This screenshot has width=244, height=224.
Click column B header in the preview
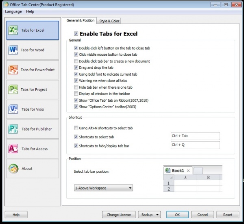tap(208, 178)
